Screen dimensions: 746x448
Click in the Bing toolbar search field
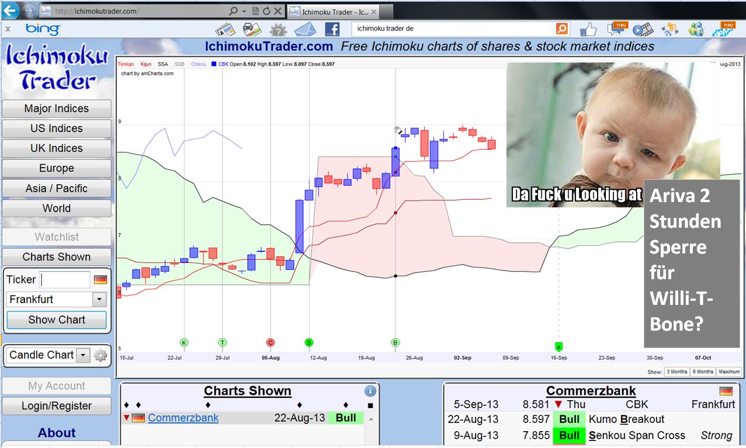[x=453, y=29]
